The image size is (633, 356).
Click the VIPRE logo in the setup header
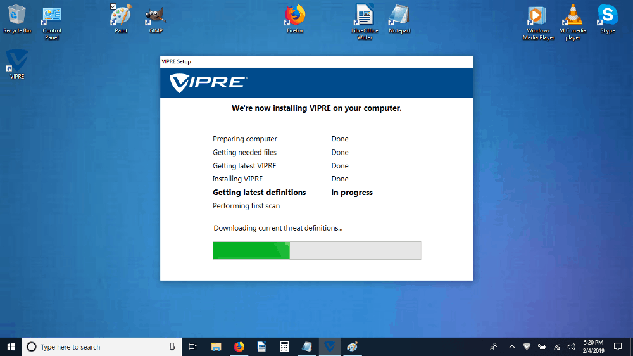(x=208, y=83)
